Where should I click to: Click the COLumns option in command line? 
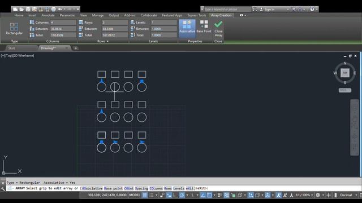click(156, 188)
